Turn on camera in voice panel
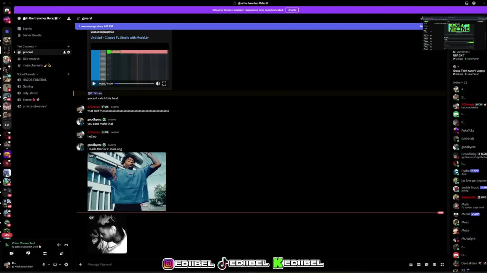 coord(11,253)
